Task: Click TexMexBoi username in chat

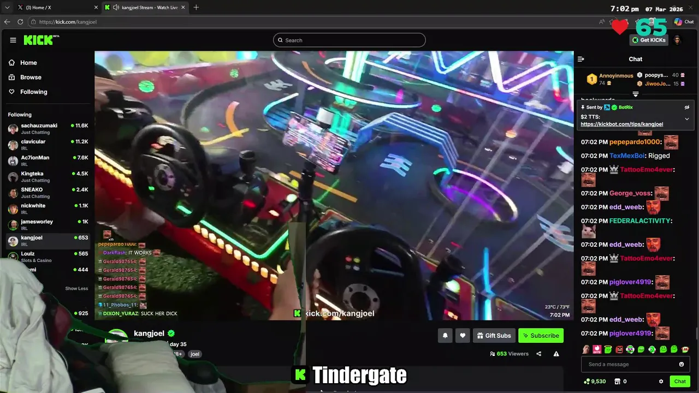Action: tap(627, 156)
